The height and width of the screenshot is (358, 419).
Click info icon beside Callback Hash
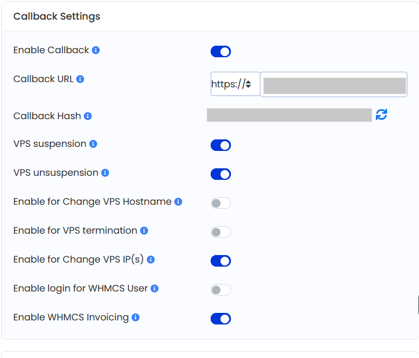(88, 116)
